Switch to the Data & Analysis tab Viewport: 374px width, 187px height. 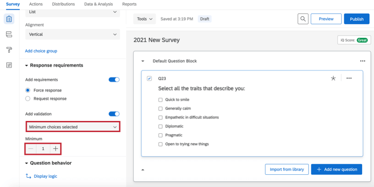click(x=99, y=4)
